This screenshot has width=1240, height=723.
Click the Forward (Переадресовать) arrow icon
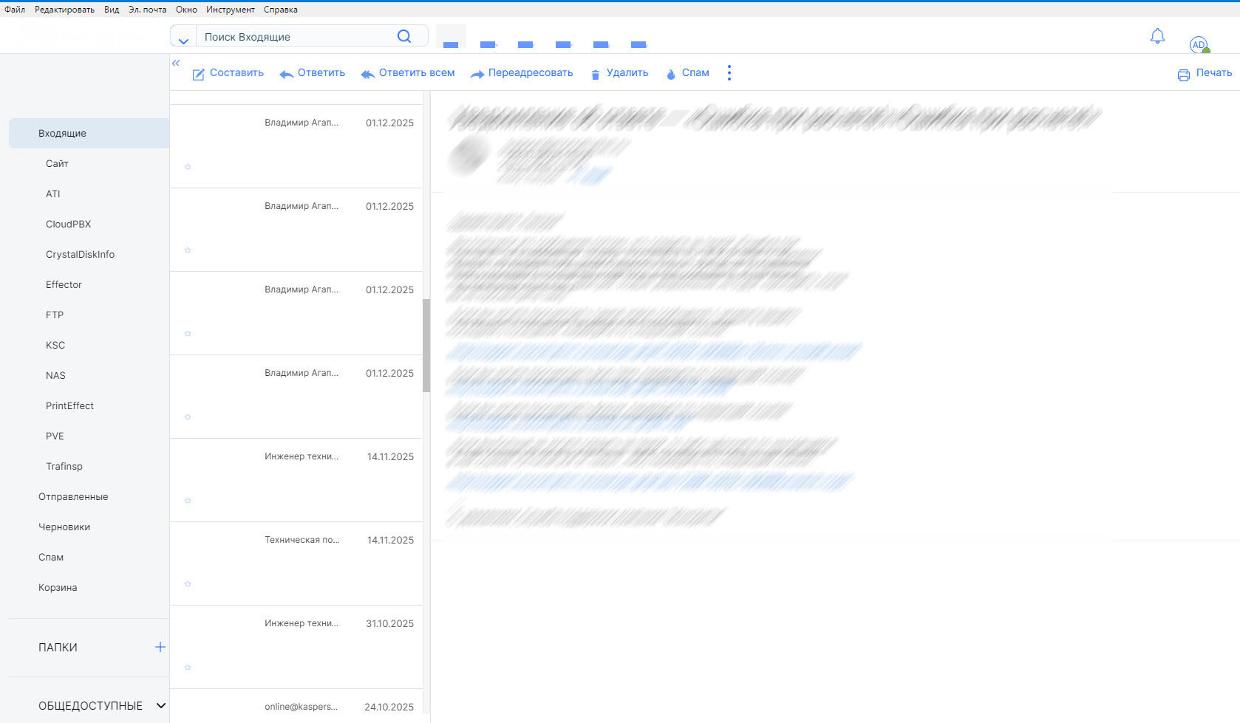(x=477, y=74)
